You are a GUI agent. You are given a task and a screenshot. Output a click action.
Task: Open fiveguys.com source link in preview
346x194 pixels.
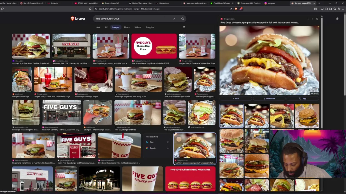coord(228,19)
